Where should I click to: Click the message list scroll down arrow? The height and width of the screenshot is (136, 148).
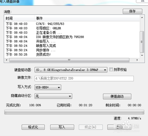tap(142, 55)
